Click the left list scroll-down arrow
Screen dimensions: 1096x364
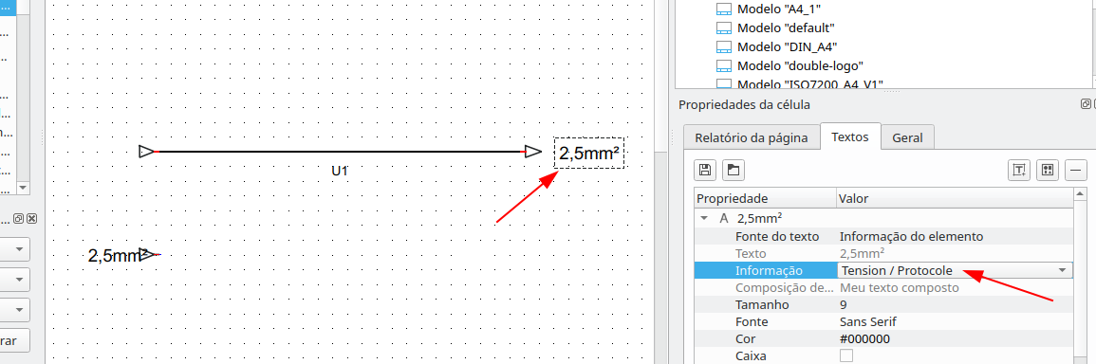click(x=23, y=188)
